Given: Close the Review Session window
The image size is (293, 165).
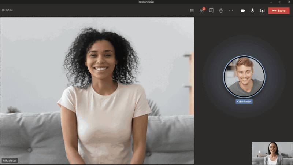Looking at the screenshot, I should [x=289, y=2].
